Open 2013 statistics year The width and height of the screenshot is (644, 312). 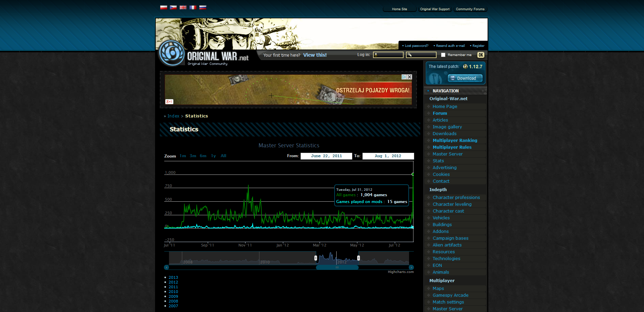click(x=173, y=277)
